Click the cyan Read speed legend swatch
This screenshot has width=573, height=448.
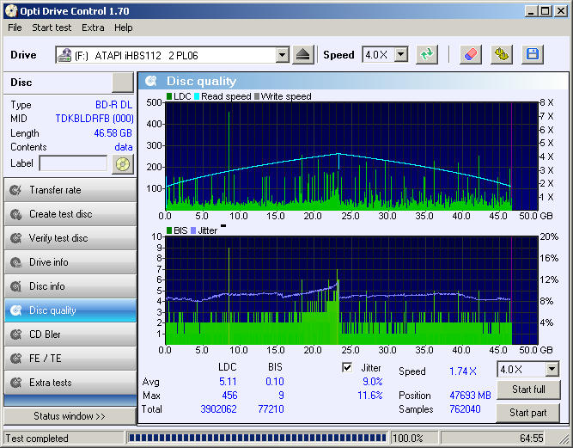coord(197,96)
